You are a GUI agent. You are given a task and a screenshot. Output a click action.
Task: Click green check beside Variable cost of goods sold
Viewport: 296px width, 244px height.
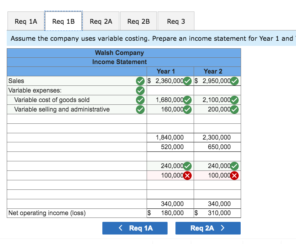click(140, 100)
